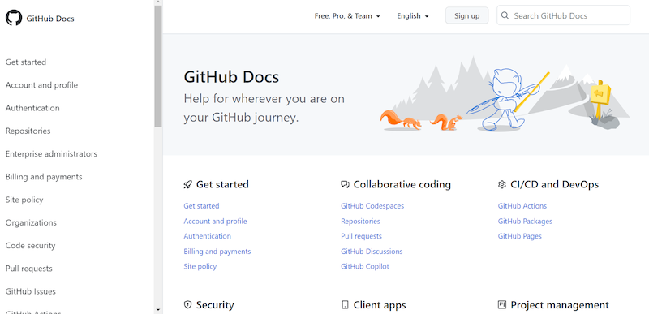The image size is (649, 314).
Task: Select Account and profile in the sidebar
Action: coord(41,85)
